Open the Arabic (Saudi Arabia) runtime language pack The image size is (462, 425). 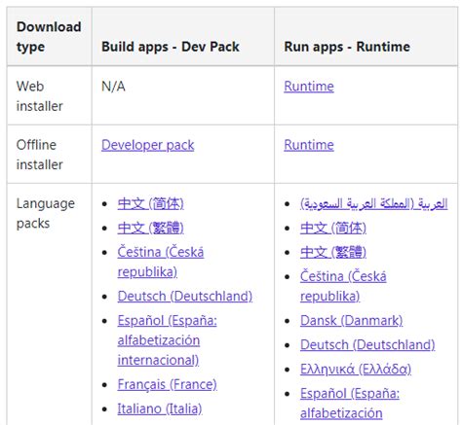click(x=374, y=203)
